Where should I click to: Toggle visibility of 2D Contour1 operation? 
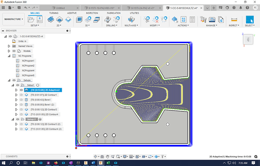tap(21, 95)
